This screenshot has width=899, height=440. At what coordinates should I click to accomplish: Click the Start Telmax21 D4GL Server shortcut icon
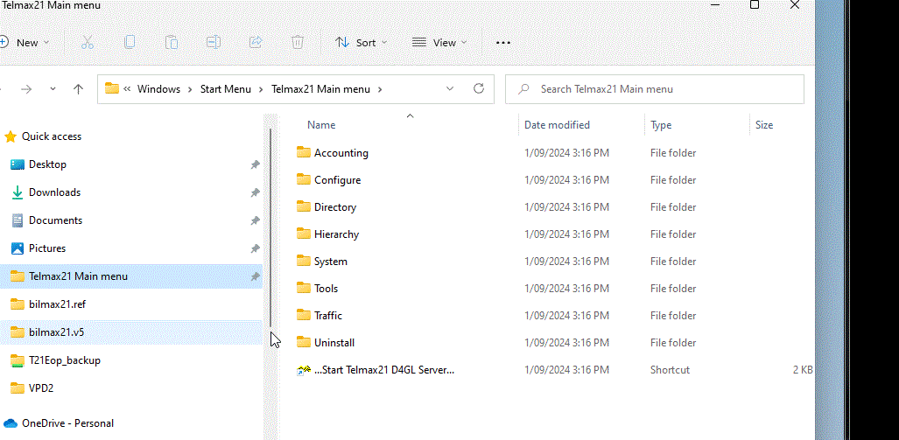[303, 370]
